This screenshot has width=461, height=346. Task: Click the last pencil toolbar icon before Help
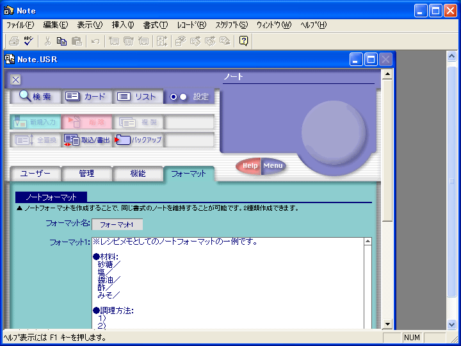click(x=225, y=41)
